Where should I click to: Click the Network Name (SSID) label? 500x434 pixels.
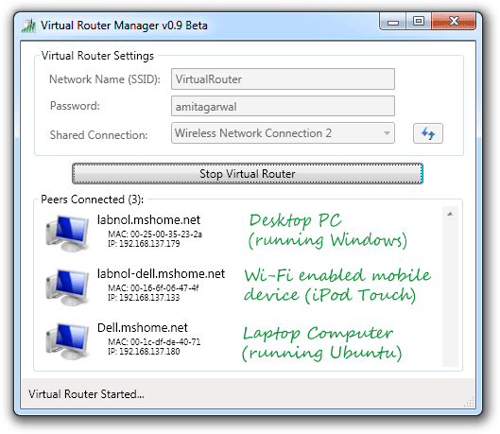tap(105, 79)
